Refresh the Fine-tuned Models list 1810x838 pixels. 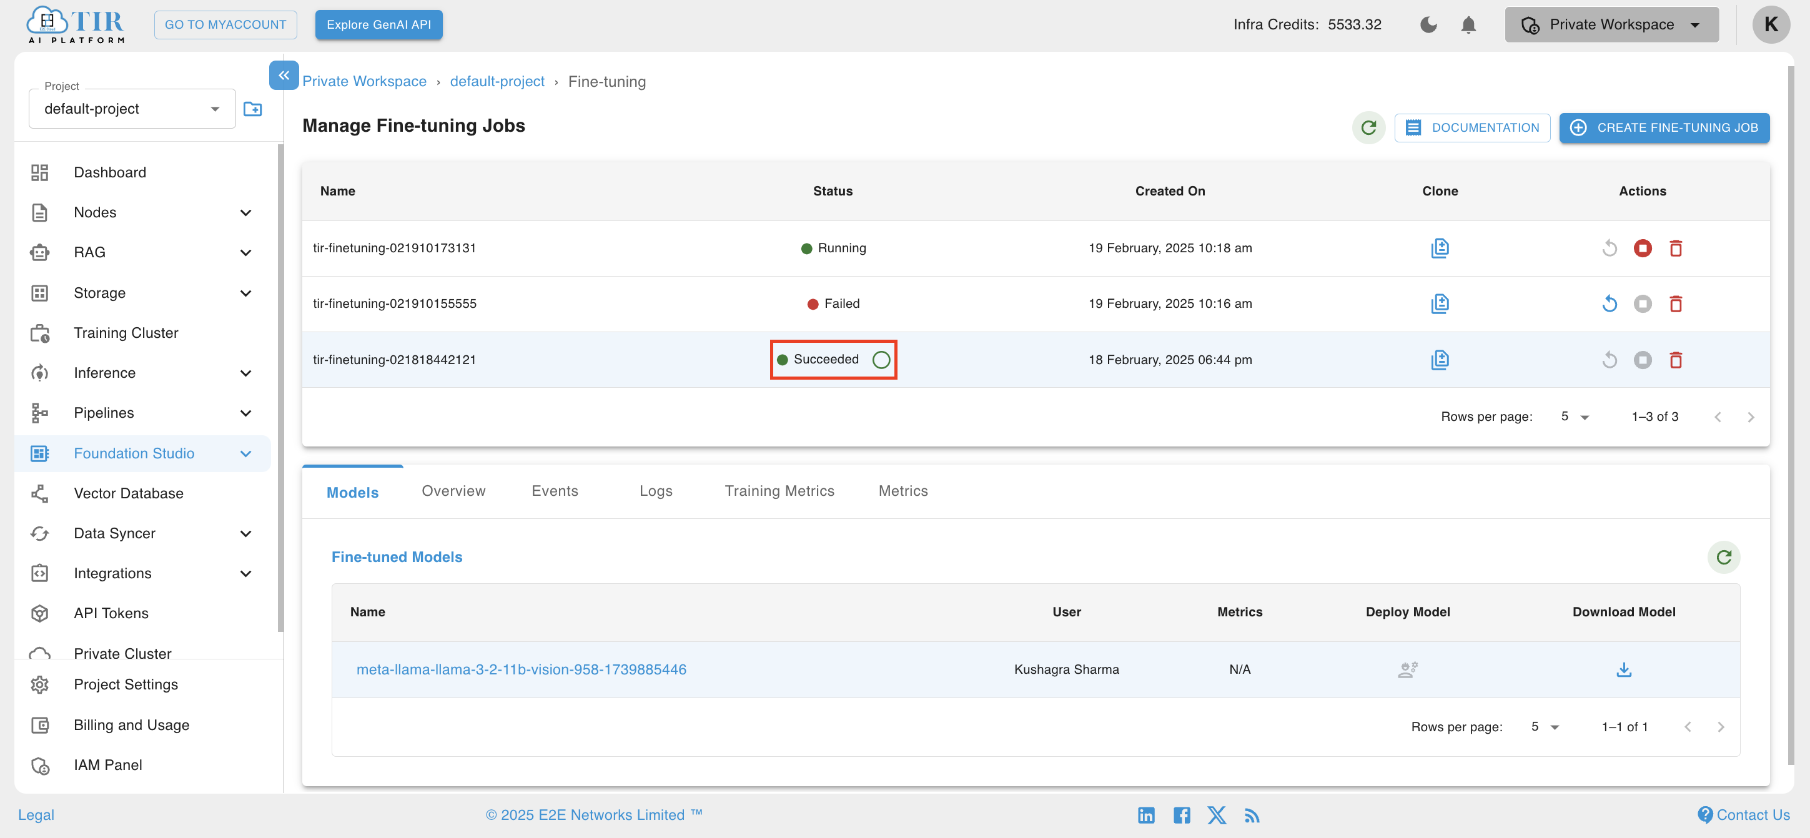[1724, 557]
